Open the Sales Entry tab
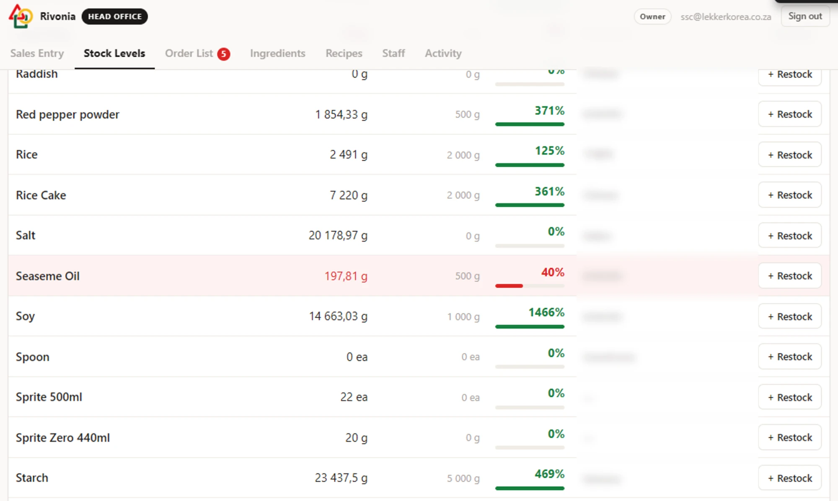The image size is (838, 501). (37, 54)
